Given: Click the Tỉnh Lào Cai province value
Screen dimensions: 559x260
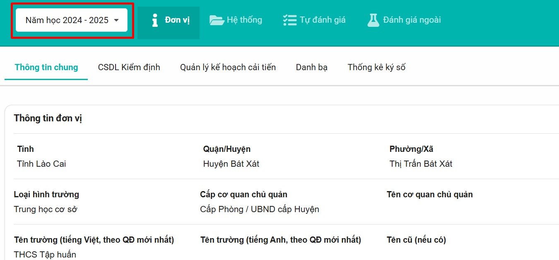Looking at the screenshot, I should 41,164.
